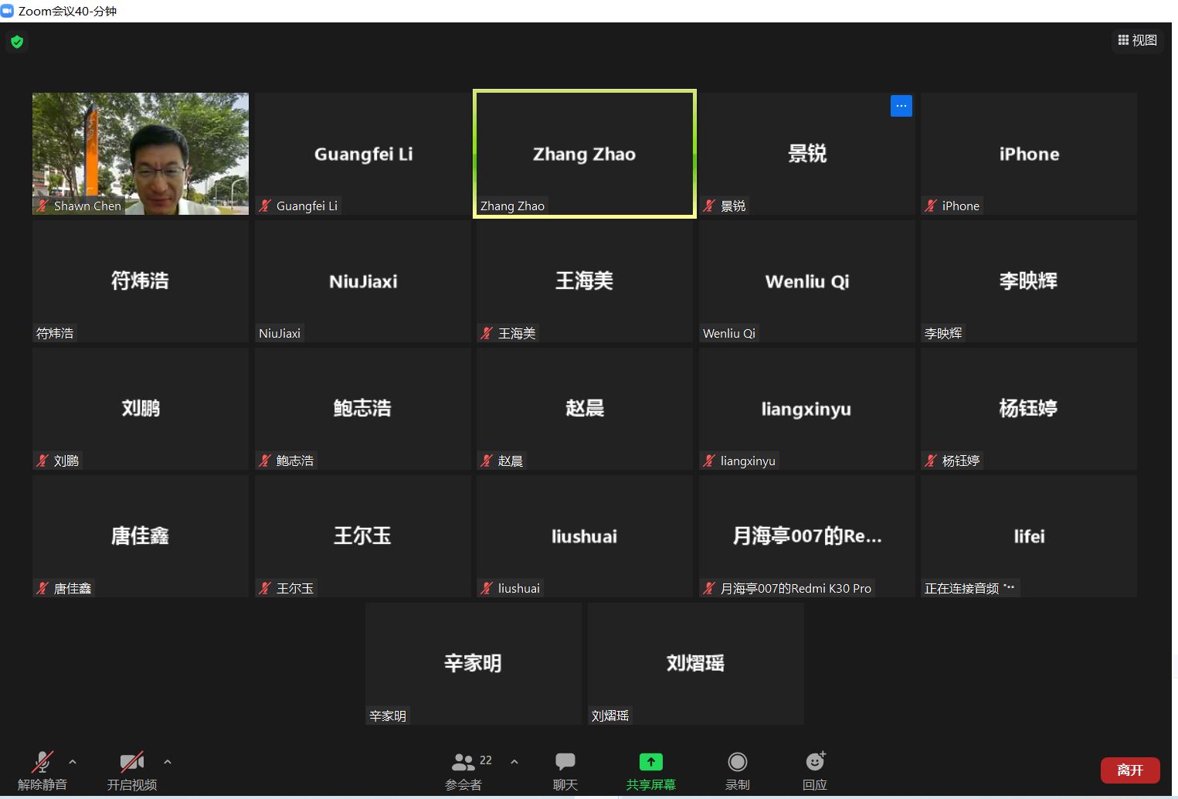Image resolution: width=1178 pixels, height=799 pixels.
Task: Start screen sharing
Action: (x=650, y=770)
